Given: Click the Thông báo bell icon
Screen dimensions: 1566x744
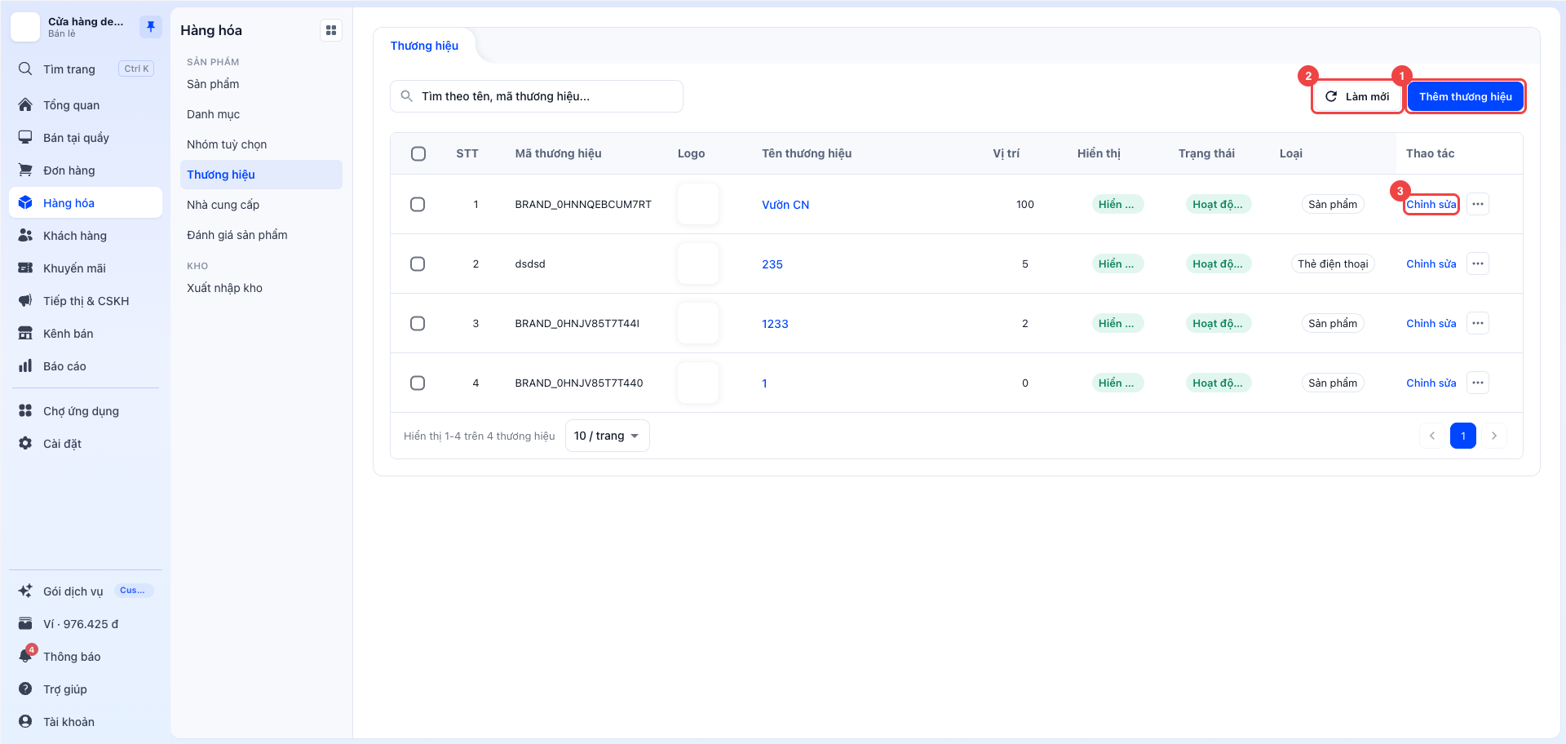Looking at the screenshot, I should (x=25, y=657).
